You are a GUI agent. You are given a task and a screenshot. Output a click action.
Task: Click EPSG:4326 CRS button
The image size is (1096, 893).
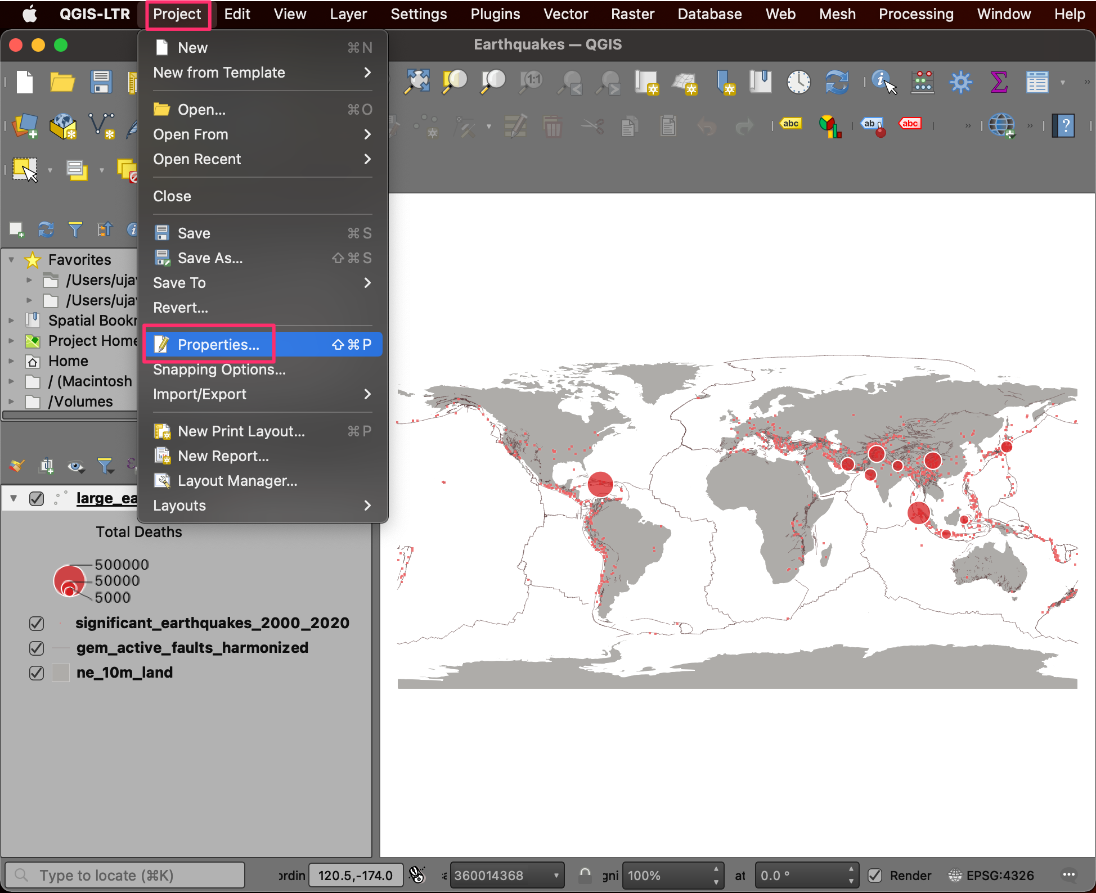(992, 876)
